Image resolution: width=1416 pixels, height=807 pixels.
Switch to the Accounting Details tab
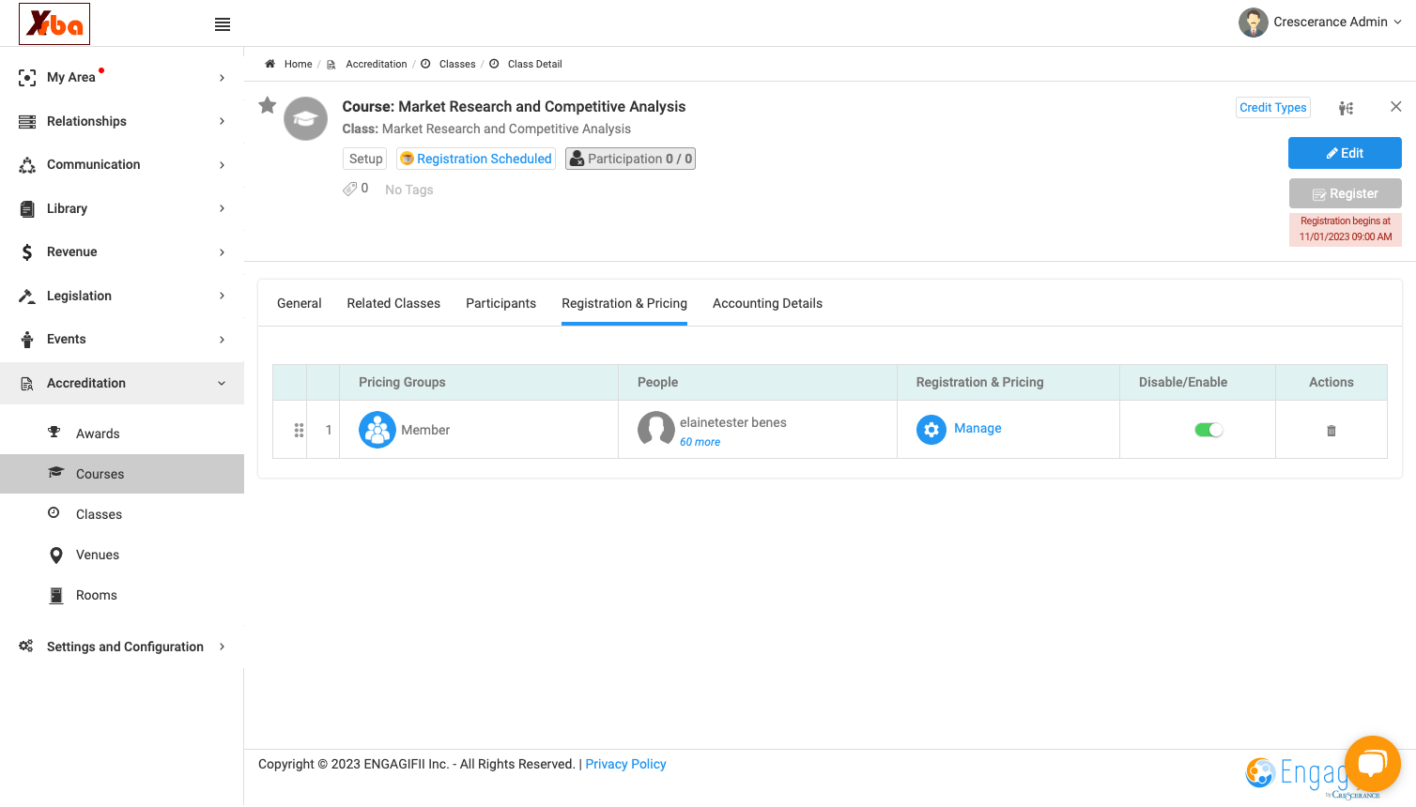[767, 303]
